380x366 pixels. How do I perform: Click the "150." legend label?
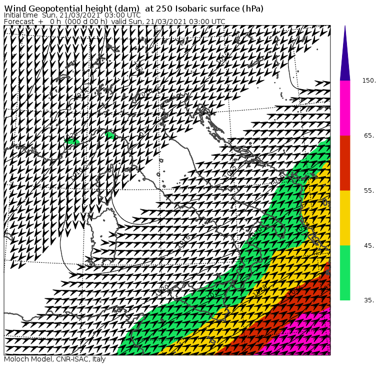pos(369,81)
